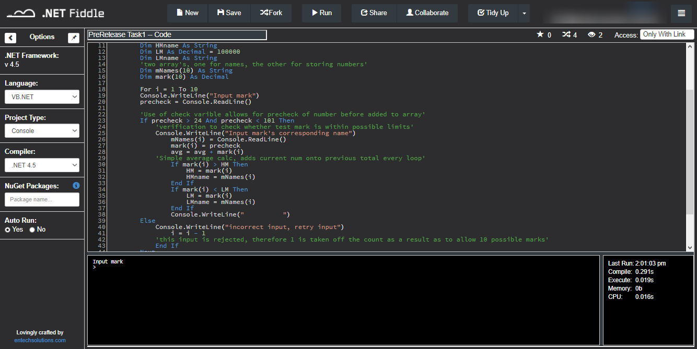Select Yes for Auto Run
Viewport: 697px width, 349px height.
click(x=7, y=229)
